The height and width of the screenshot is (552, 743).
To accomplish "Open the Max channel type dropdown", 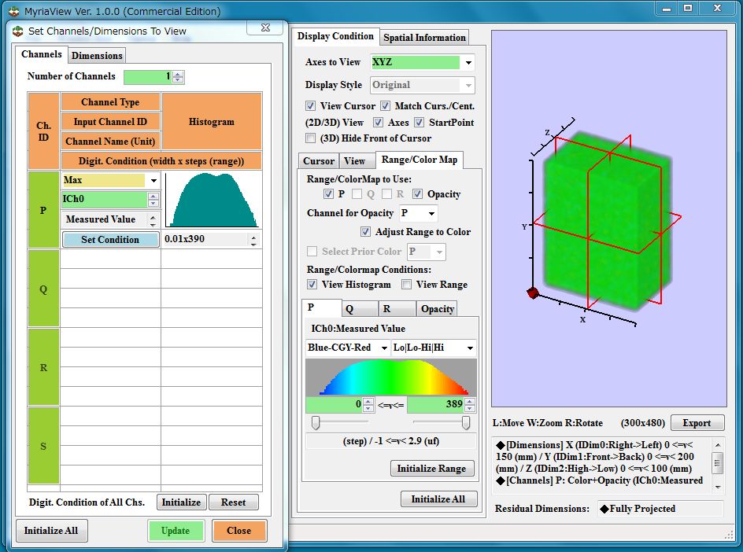I will click(x=153, y=181).
